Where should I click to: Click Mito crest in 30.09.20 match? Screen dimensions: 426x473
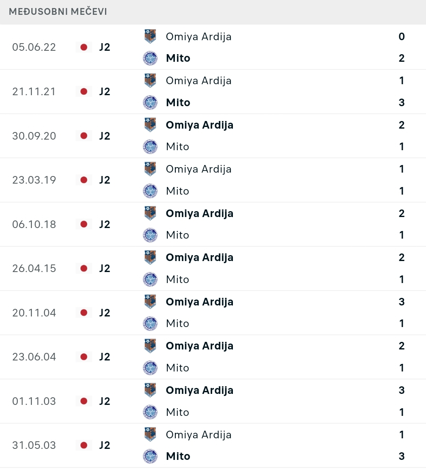[x=150, y=147]
